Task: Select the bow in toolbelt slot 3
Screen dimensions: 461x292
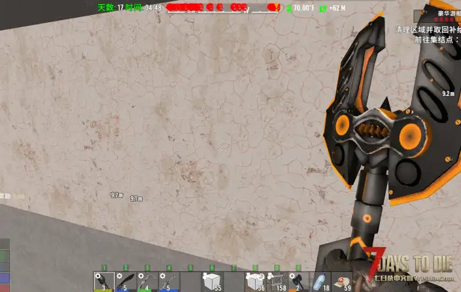Action: 147,282
